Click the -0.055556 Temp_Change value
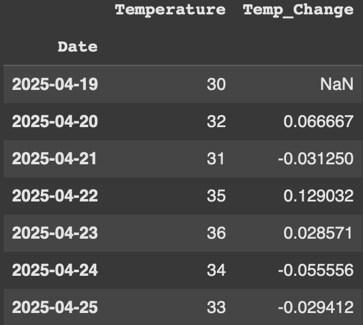The height and width of the screenshot is (325, 363). coord(316,270)
